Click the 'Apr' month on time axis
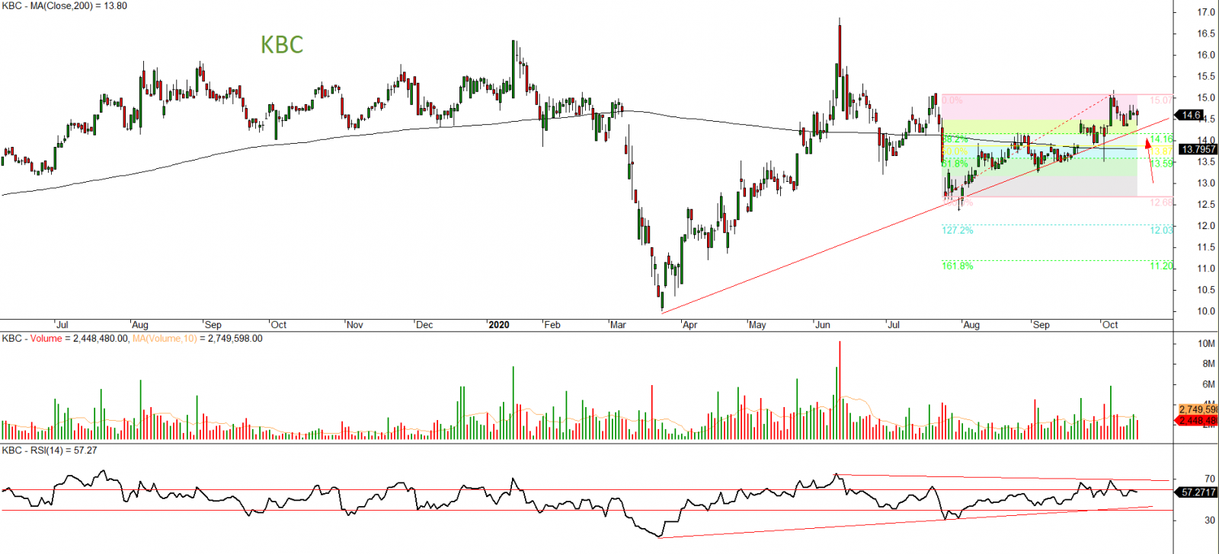 click(689, 325)
